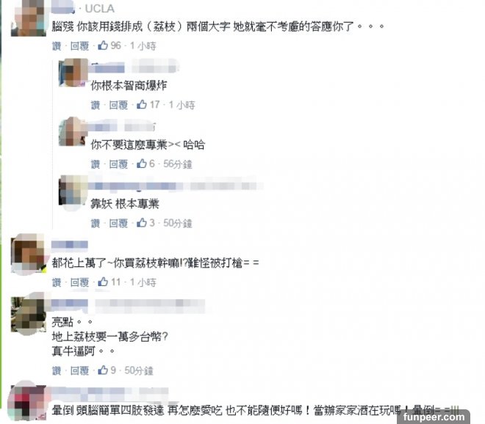Click thumbs-up icon showing 9 likes
485x424 pixels.
pyautogui.click(x=103, y=370)
